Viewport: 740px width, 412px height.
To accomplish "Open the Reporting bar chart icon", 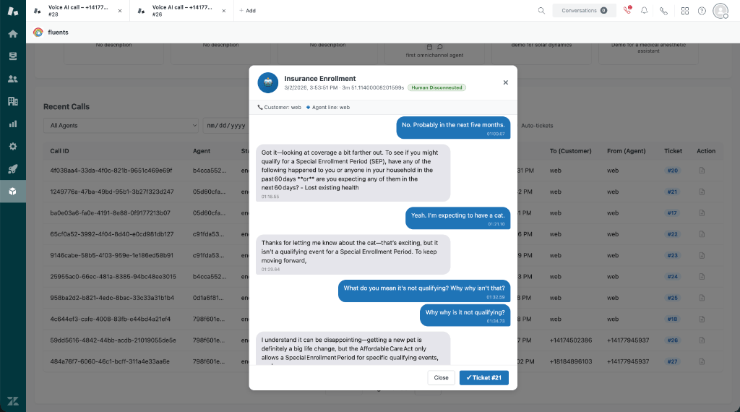I will coord(13,124).
